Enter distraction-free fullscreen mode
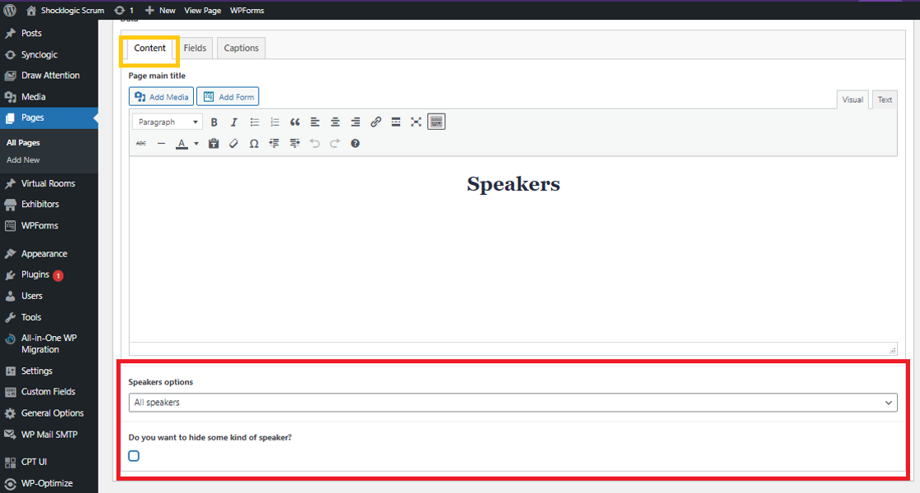 (x=416, y=122)
